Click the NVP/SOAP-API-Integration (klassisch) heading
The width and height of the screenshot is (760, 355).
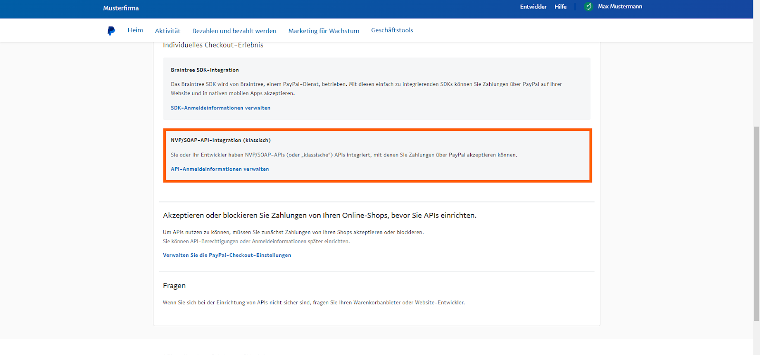coord(221,140)
